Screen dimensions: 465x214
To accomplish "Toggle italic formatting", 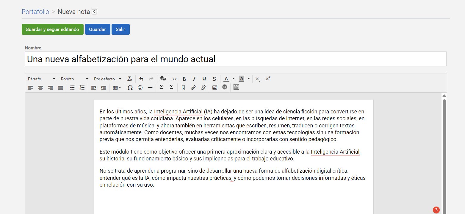I will 194,79.
